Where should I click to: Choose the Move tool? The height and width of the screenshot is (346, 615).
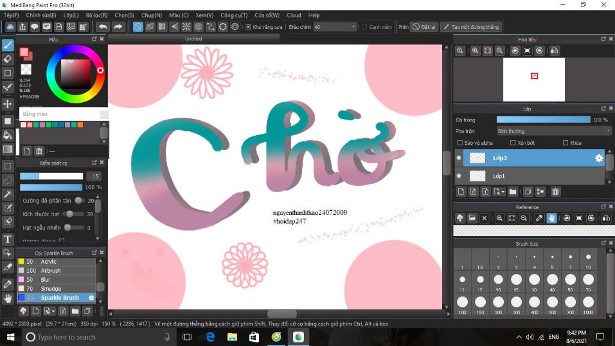point(7,104)
